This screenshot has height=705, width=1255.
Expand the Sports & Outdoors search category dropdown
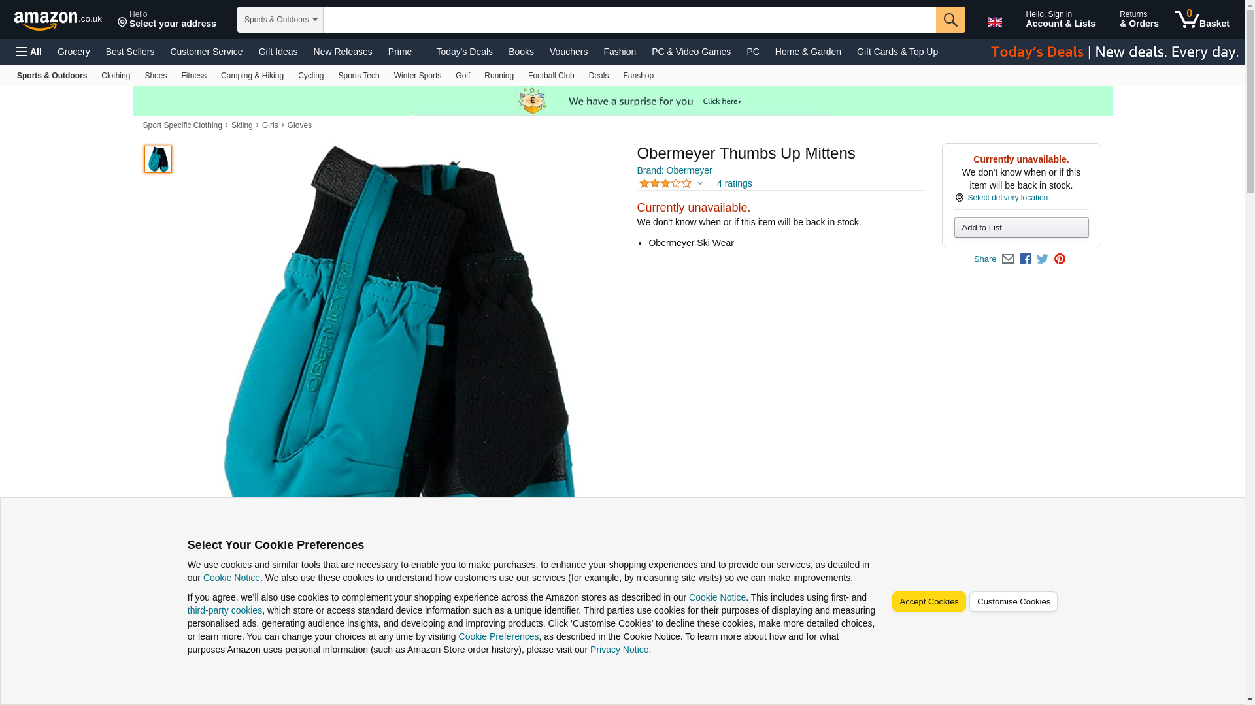(280, 20)
